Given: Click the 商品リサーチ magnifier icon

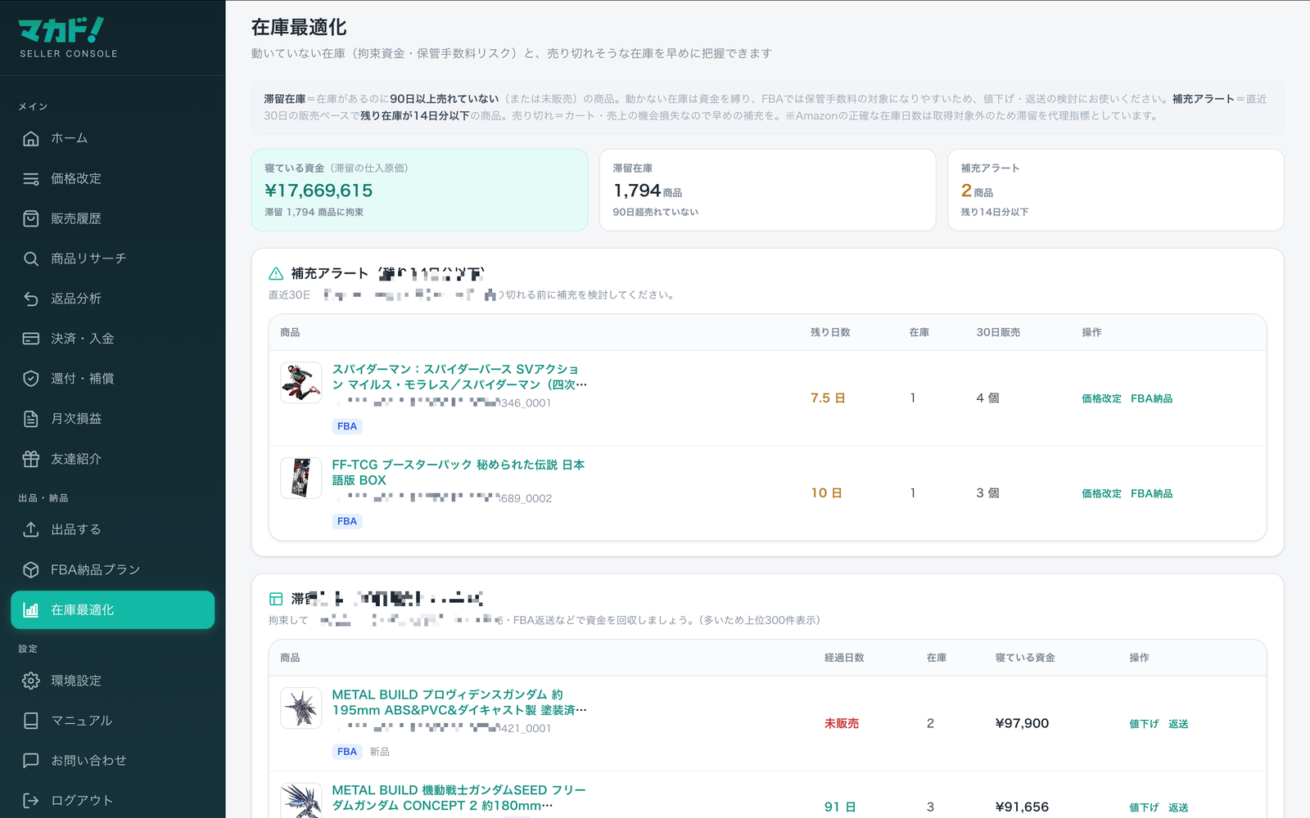Looking at the screenshot, I should tap(31, 258).
